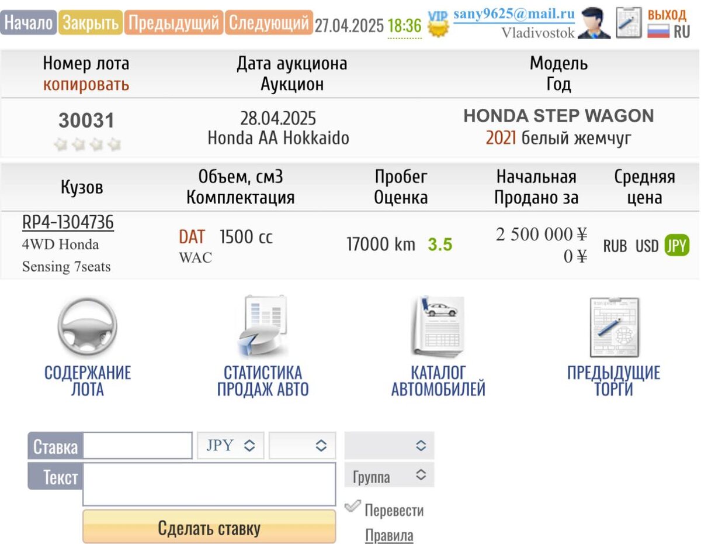Click the Сделать ставку button
Viewport: 701px width, 544px height.
tap(209, 528)
